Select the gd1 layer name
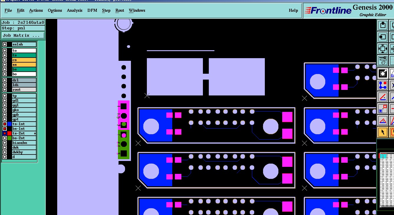 tap(24, 100)
